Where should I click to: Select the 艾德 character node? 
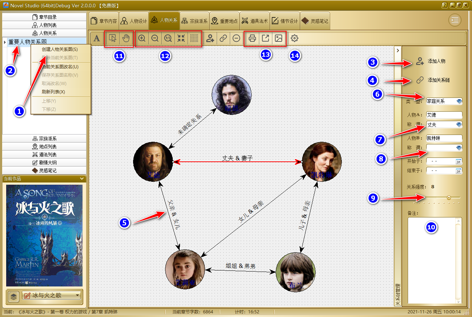(x=153, y=161)
